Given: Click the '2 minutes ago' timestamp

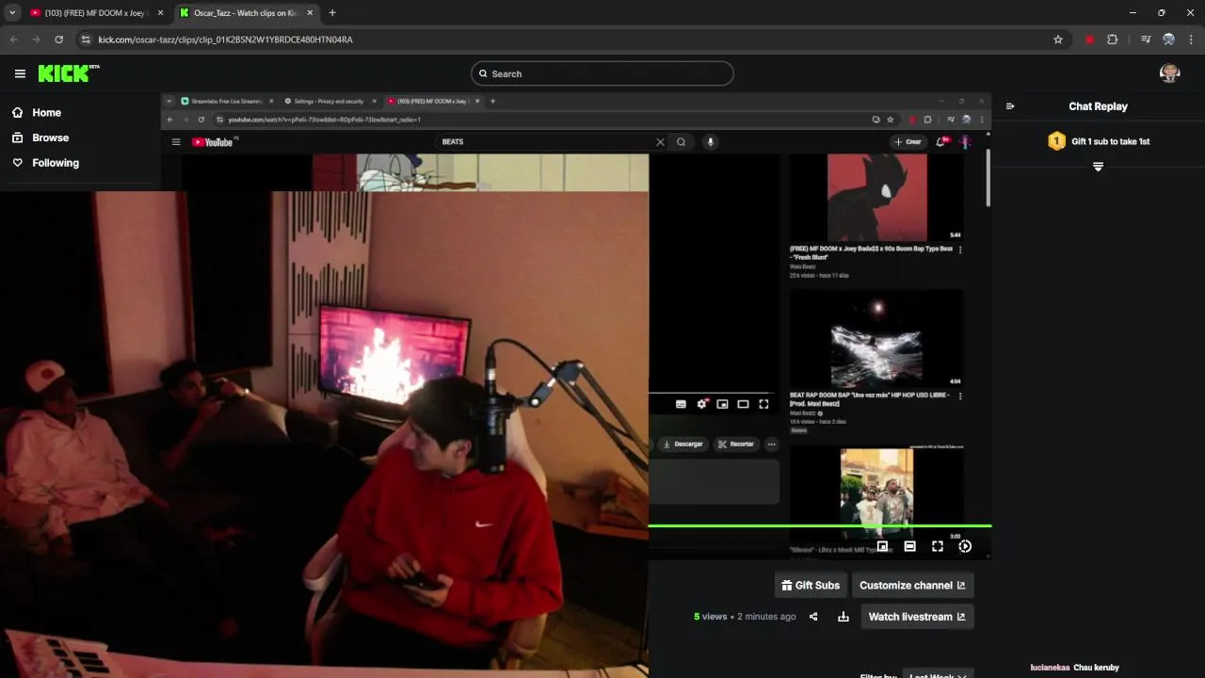Looking at the screenshot, I should point(766,617).
